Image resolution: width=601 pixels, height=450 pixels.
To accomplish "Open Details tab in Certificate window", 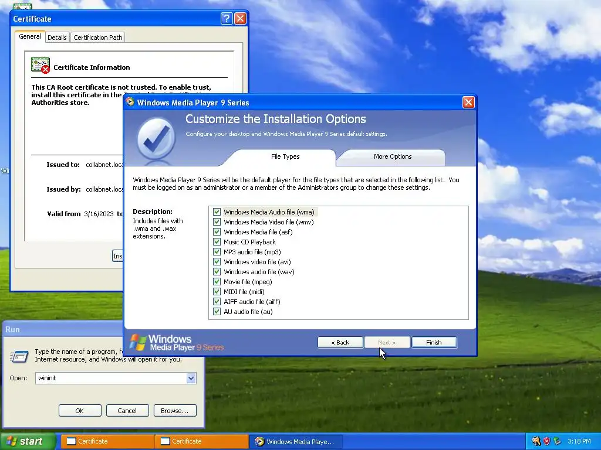I will click(x=57, y=37).
